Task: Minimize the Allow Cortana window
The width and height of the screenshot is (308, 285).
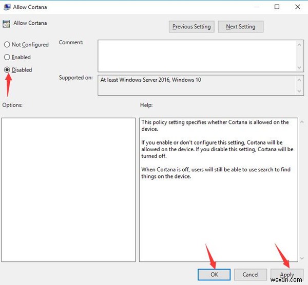Action: point(257,7)
